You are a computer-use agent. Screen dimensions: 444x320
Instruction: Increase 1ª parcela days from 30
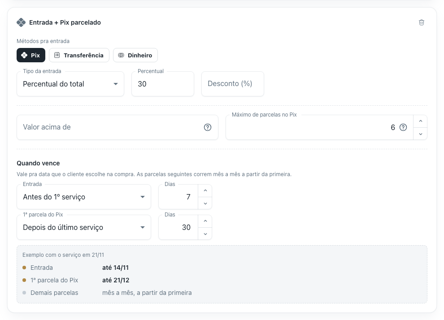tap(205, 221)
